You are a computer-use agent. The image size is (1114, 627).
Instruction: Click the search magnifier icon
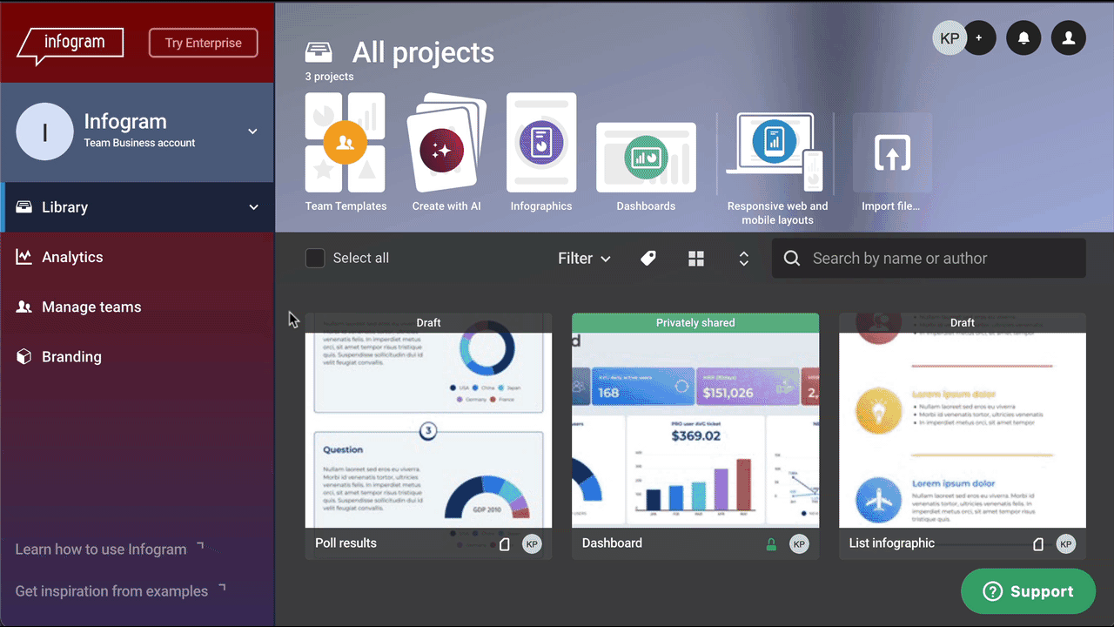pos(792,259)
